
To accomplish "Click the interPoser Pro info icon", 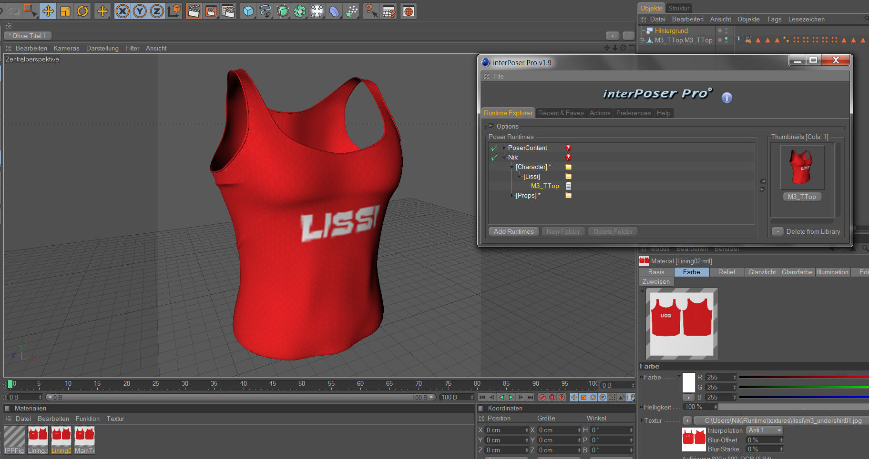I will 726,98.
